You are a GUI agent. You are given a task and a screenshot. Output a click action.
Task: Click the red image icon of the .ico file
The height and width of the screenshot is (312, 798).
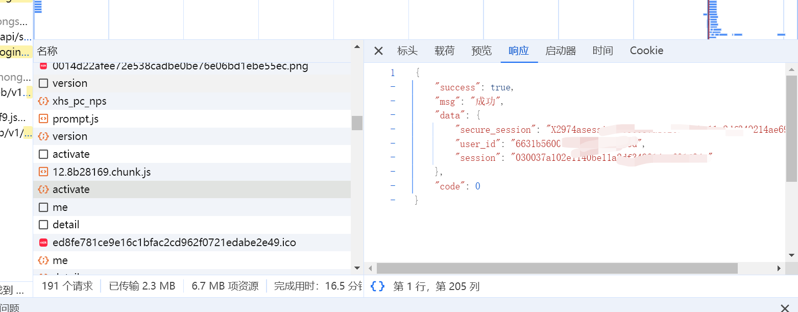pyautogui.click(x=43, y=243)
